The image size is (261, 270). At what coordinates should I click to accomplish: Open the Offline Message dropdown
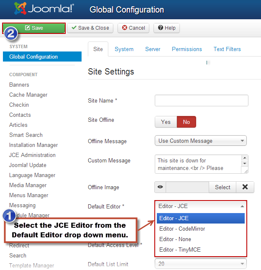point(201,141)
